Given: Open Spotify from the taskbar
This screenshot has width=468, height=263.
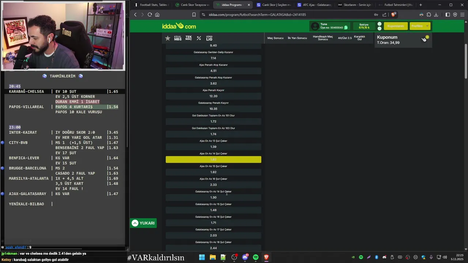Looking at the screenshot, I should tap(256, 257).
